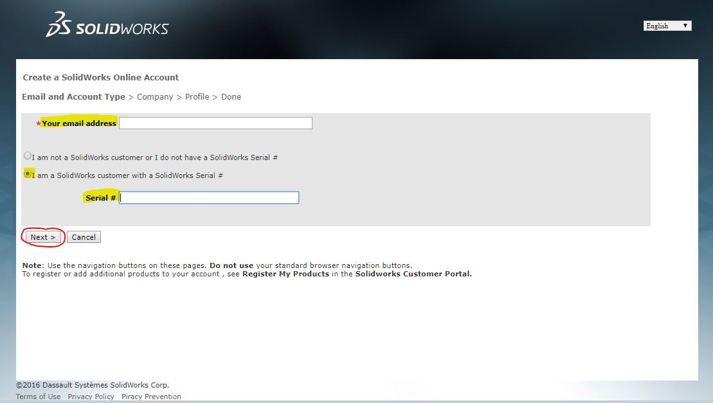Click the 'Register My Products' text
This screenshot has width=713, height=403.
[285, 274]
